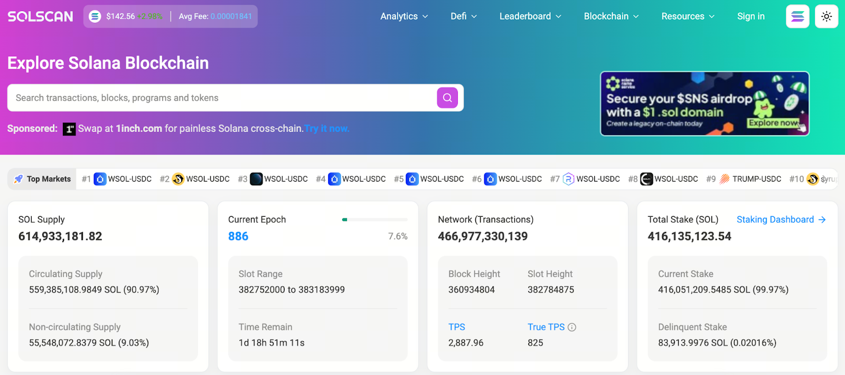
Task: Click Total Stake value 416,135,123.54
Action: coord(690,236)
